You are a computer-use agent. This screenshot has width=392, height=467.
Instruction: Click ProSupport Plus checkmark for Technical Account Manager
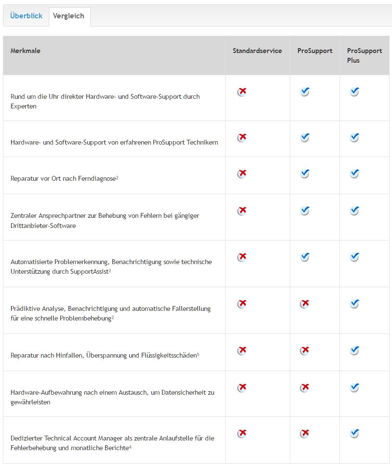point(354,434)
